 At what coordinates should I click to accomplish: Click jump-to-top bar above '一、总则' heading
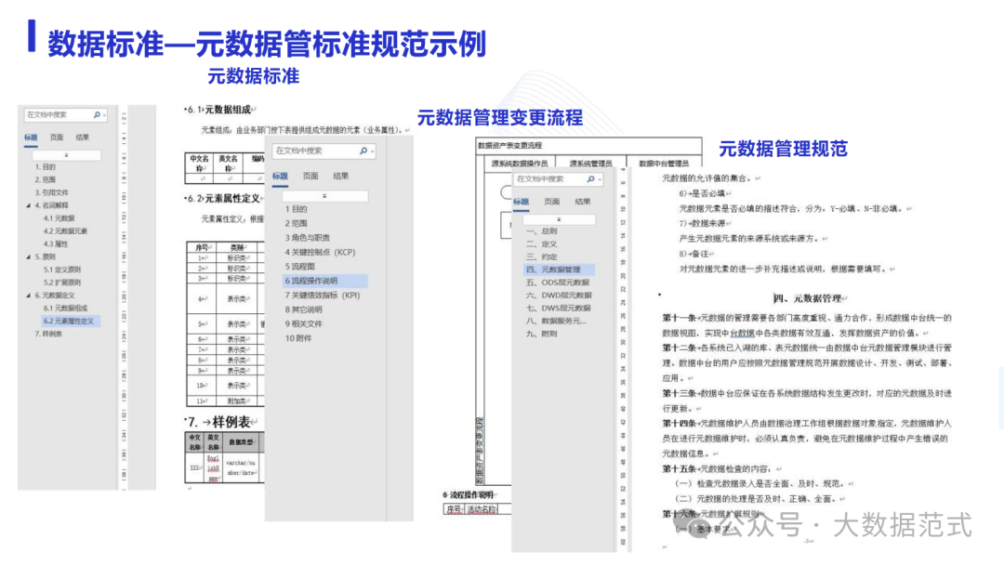[x=559, y=219]
